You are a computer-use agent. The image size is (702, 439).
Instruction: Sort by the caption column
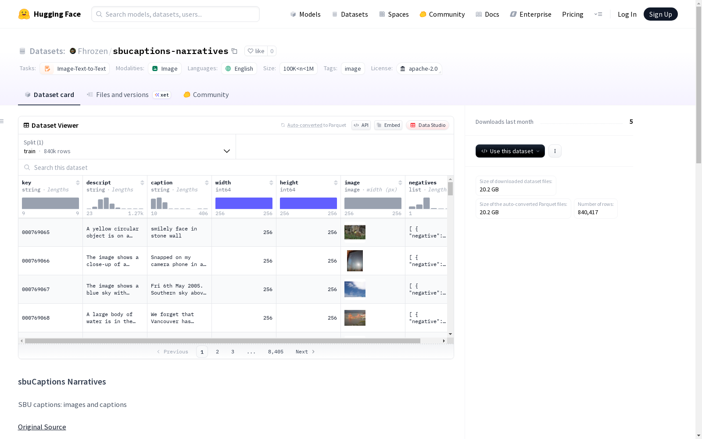click(x=207, y=183)
